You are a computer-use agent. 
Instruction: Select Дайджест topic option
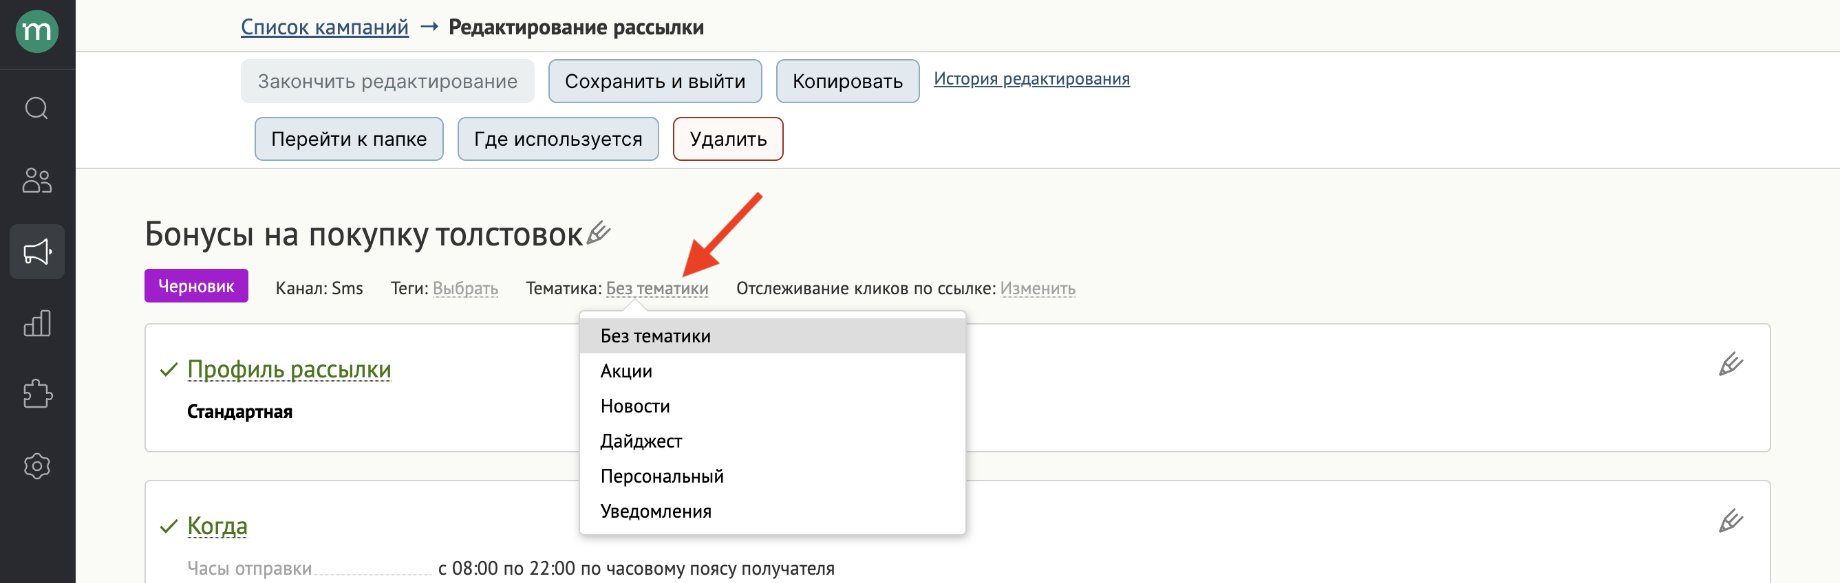773,441
